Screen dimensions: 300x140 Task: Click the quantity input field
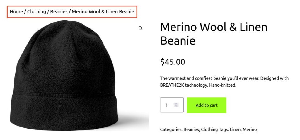click(x=168, y=105)
